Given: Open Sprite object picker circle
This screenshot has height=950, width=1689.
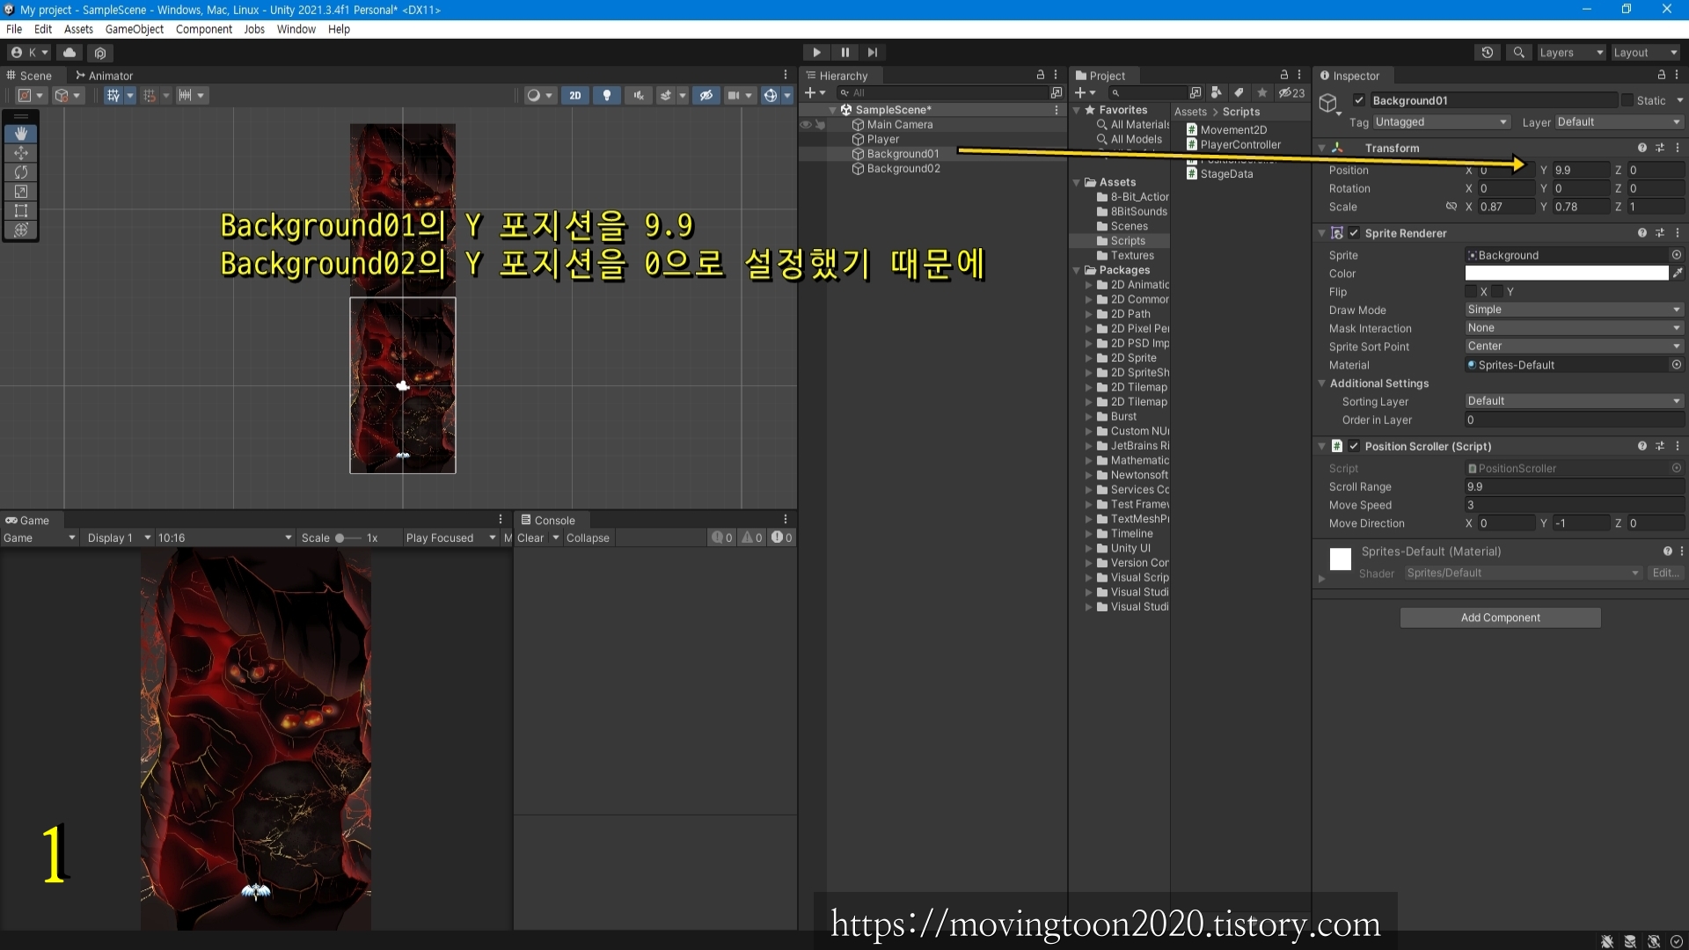Looking at the screenshot, I should 1677,255.
